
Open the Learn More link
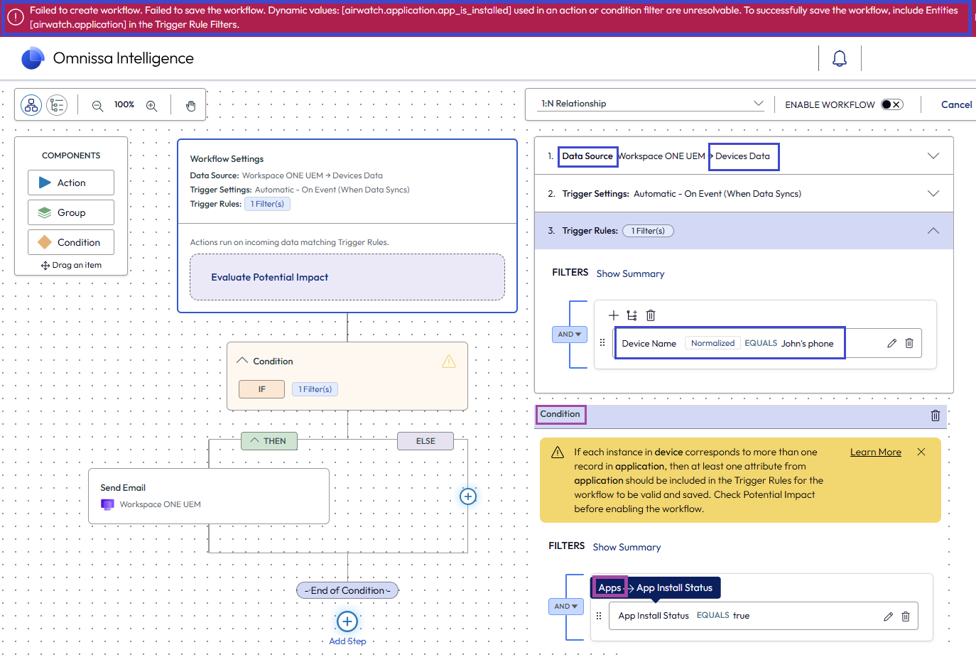point(876,452)
